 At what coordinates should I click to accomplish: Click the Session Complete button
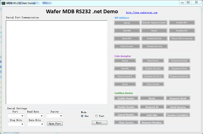click(x=178, y=115)
